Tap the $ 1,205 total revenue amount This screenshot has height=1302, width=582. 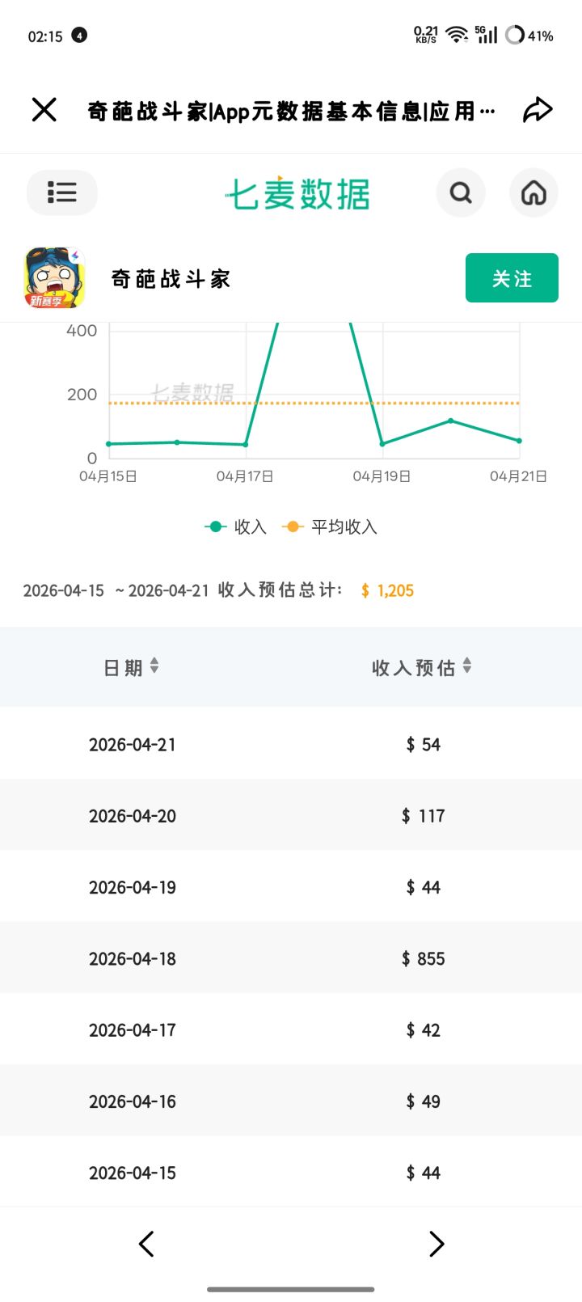(x=387, y=590)
